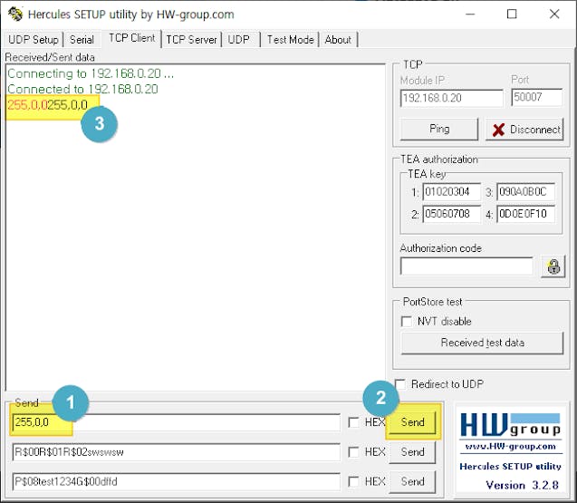The image size is (577, 503).
Task: Click TEA key field 4 with 0D0E0F10
Action: tap(525, 214)
